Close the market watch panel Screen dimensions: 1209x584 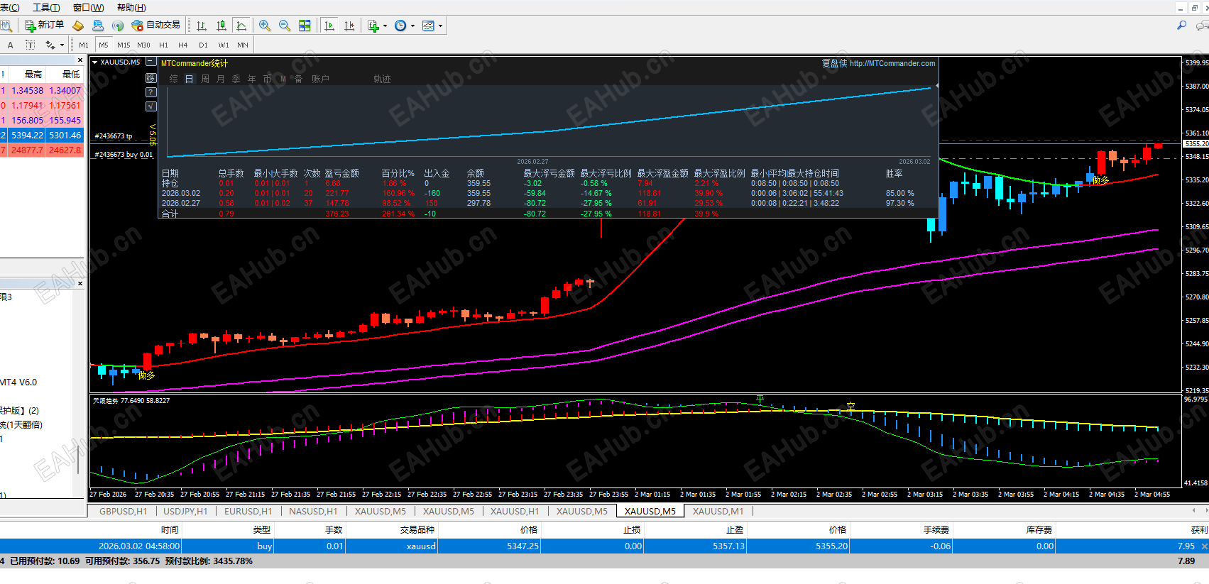coord(80,60)
